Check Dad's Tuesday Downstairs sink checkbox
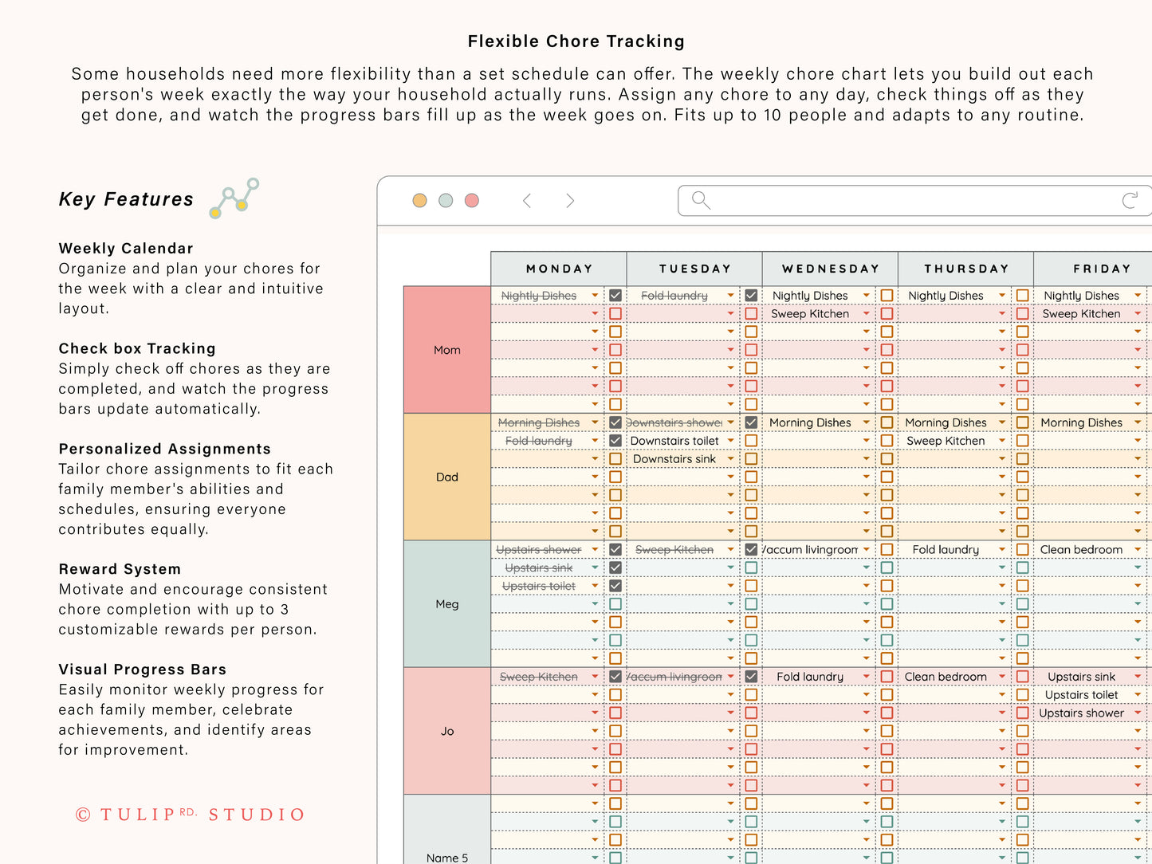 751,459
